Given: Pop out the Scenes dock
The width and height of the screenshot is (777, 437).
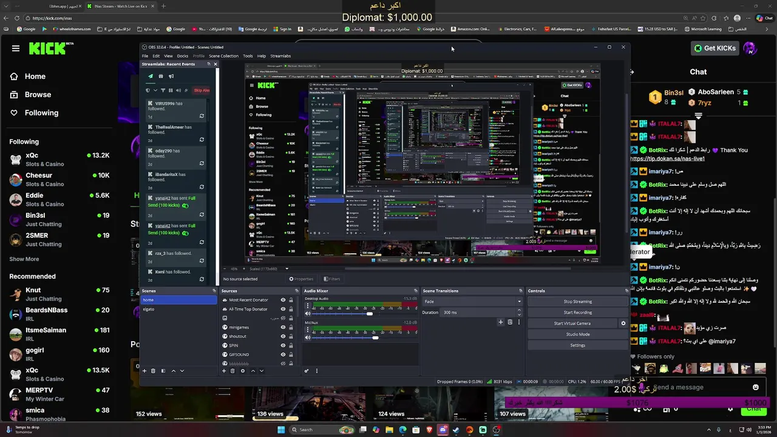Looking at the screenshot, I should (x=214, y=291).
